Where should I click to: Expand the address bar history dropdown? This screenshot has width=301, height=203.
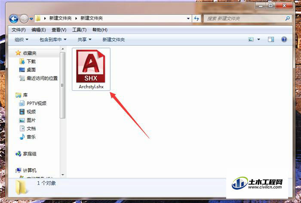(188, 18)
